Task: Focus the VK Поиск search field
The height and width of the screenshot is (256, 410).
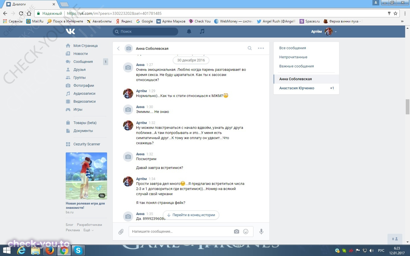Action: 145,31
